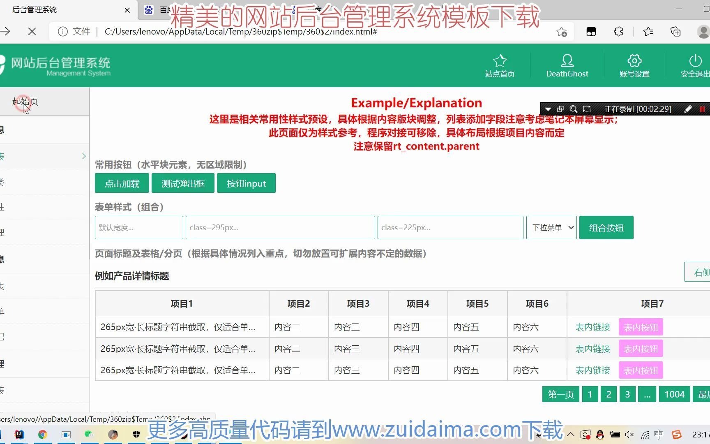Open the recorder toolbar dropdown arrow

[x=548, y=109]
